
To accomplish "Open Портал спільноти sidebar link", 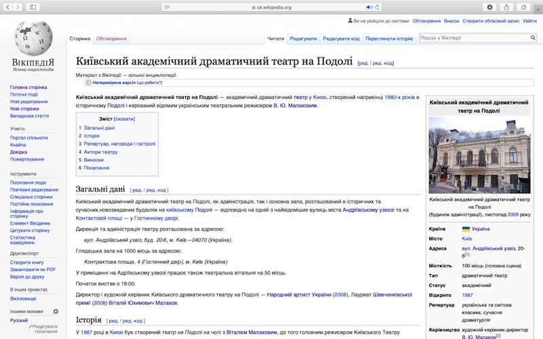I will (x=29, y=138).
